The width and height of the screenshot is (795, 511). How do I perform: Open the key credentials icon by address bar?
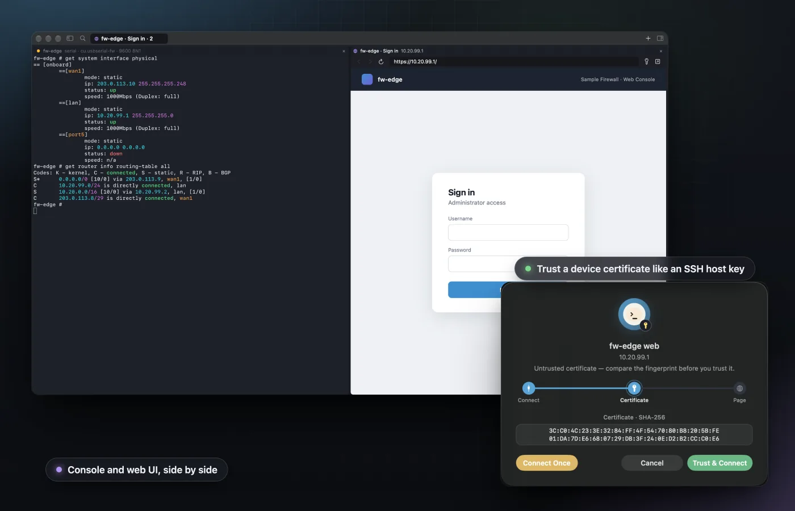coord(646,61)
